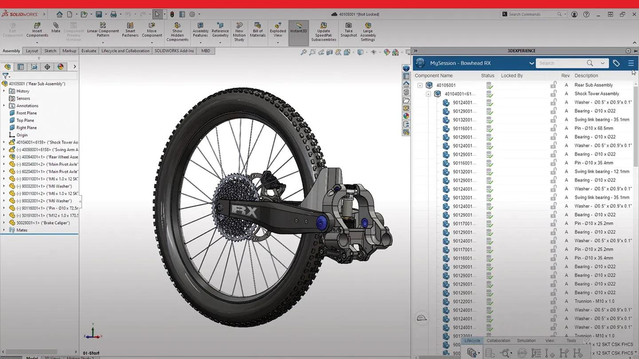Viewport: 639px width, 359px height.
Task: Click the Zoom to Fit icon
Action: [x=304, y=53]
